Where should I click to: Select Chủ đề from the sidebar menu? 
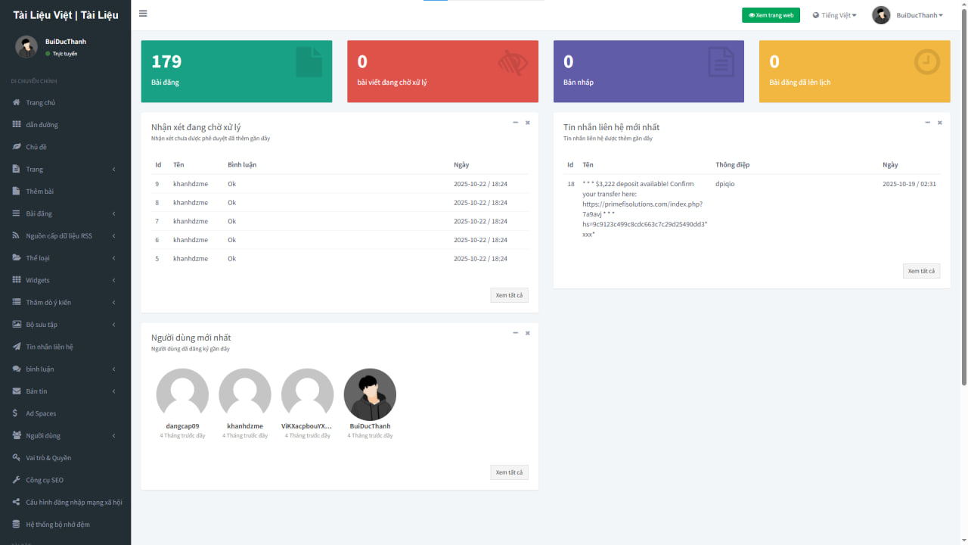coord(36,147)
